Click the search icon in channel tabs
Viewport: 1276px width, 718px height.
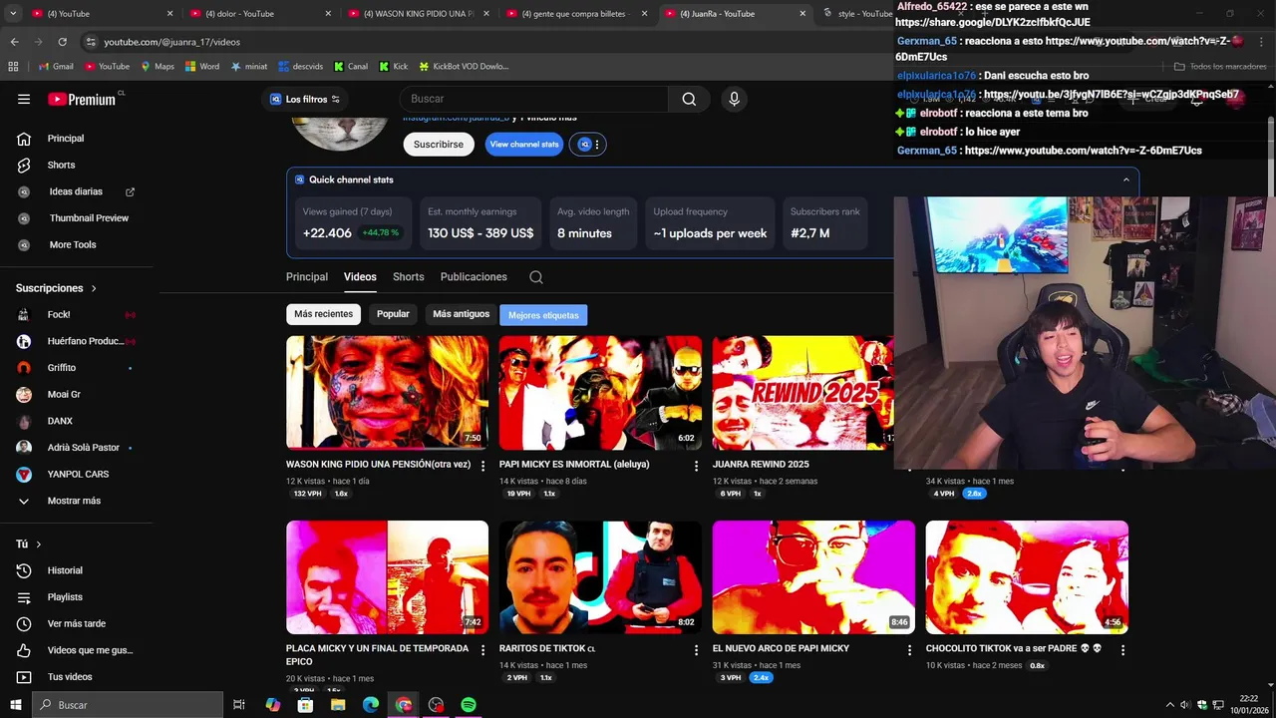click(x=536, y=277)
